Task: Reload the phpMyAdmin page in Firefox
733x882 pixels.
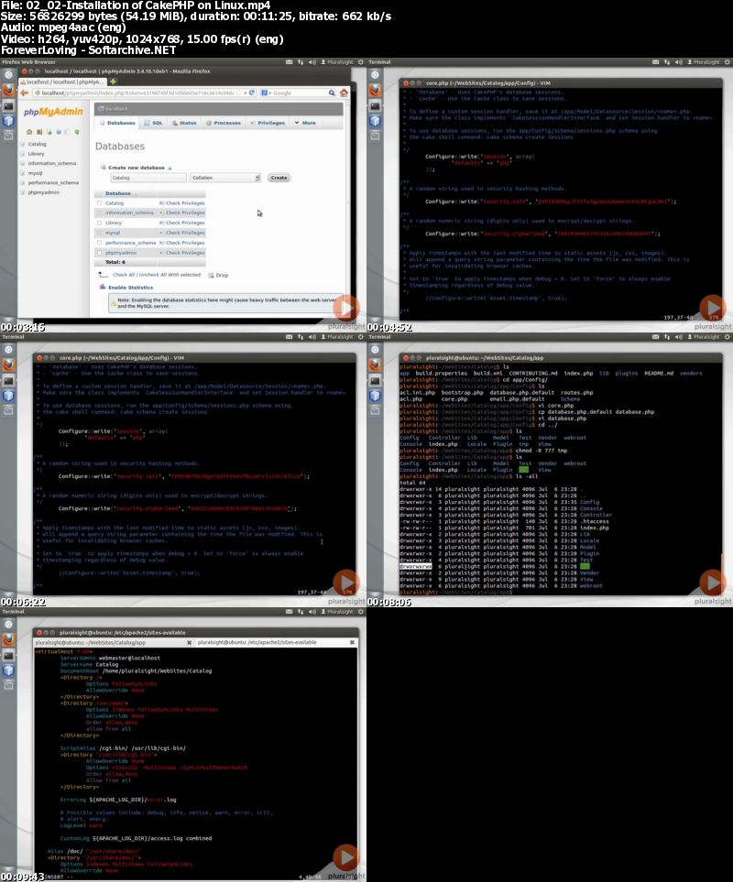Action: (252, 93)
